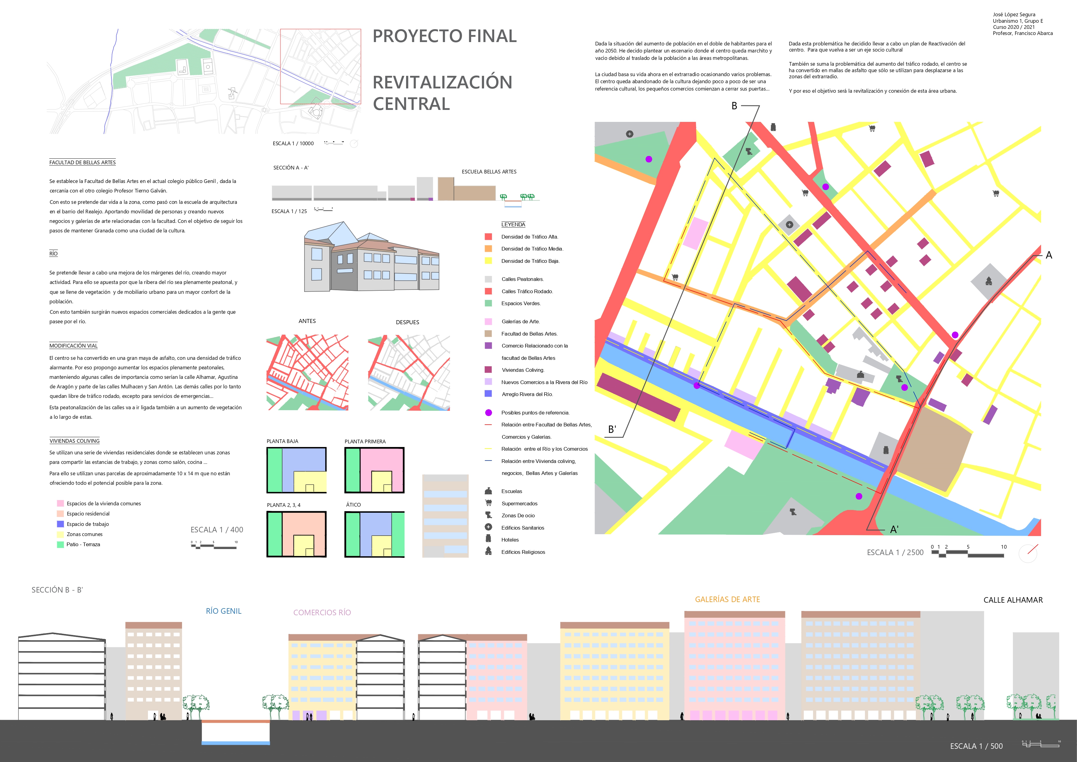
Task: Click the Viviendas Coliving legend swatch
Action: tap(488, 370)
